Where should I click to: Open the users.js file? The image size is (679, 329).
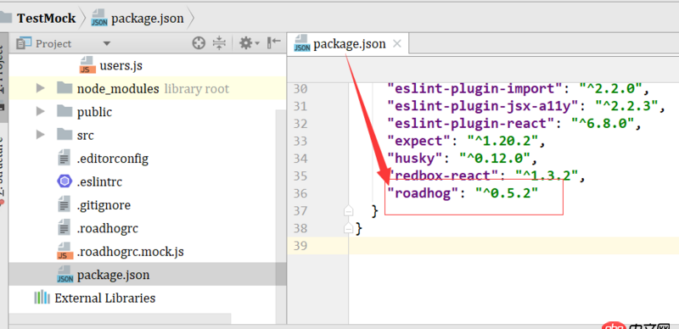121,66
